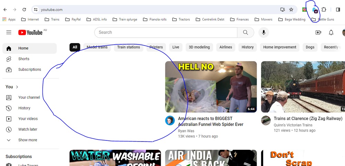Start voice search with microphone icon

(x=264, y=32)
